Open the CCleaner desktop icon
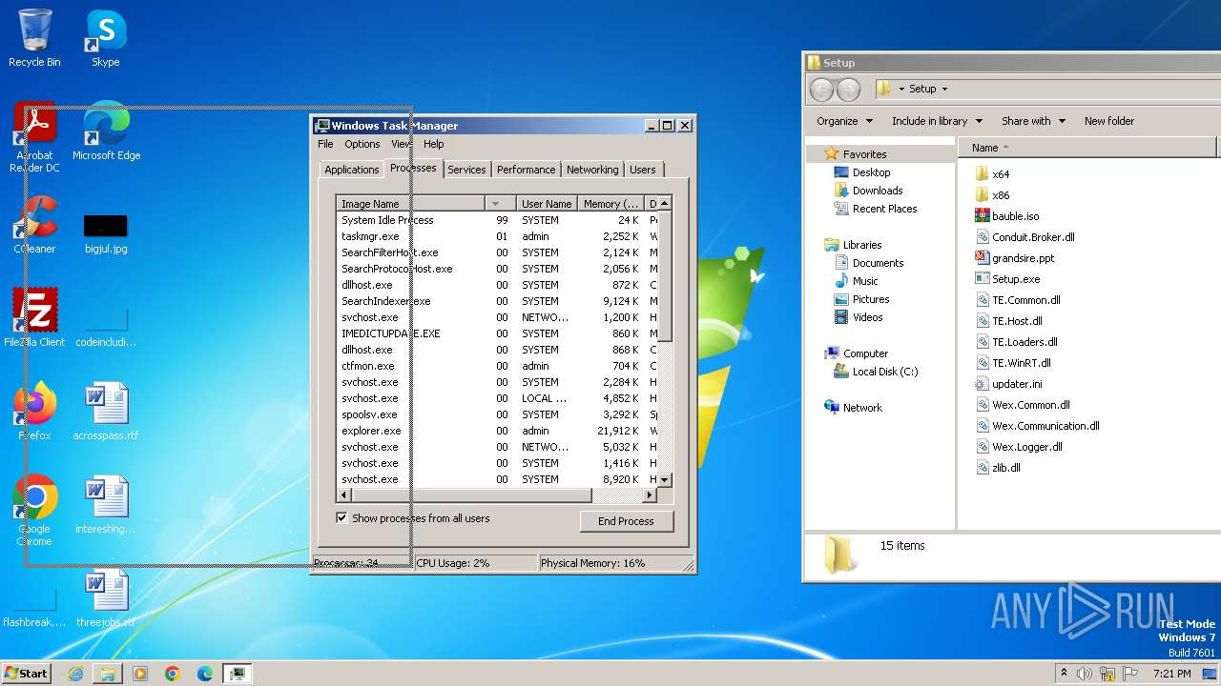This screenshot has height=686, width=1221. 34,226
